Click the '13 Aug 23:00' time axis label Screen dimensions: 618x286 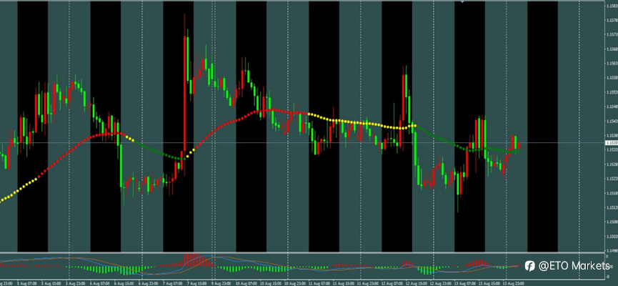(x=514, y=284)
